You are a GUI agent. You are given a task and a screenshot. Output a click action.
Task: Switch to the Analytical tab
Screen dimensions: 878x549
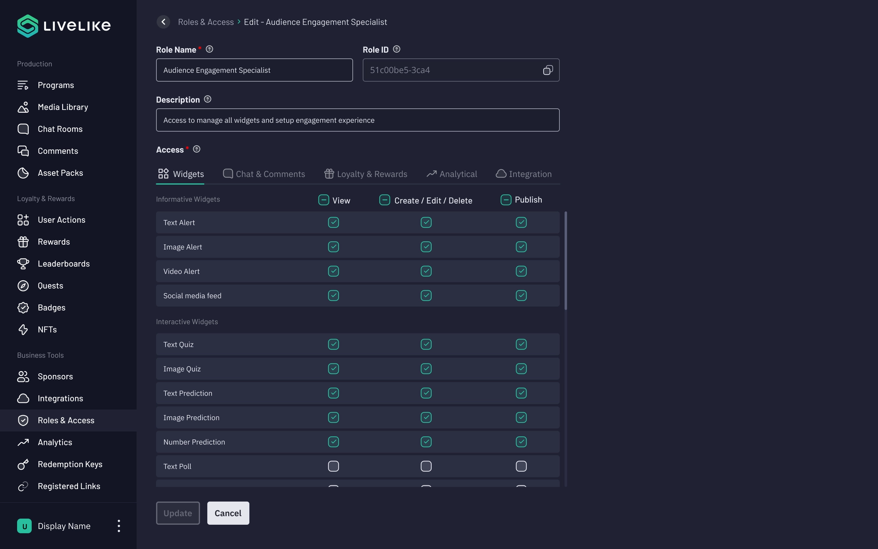pyautogui.click(x=452, y=174)
